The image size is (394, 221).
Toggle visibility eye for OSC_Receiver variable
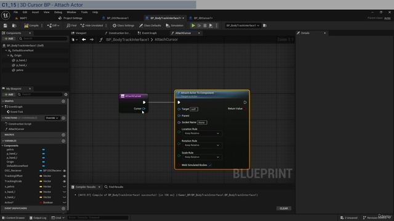pyautogui.click(x=64, y=171)
